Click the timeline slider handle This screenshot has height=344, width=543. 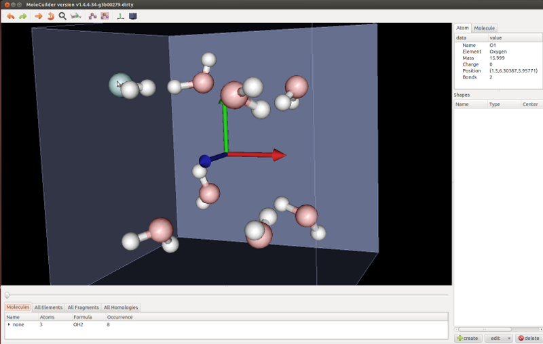point(7,295)
